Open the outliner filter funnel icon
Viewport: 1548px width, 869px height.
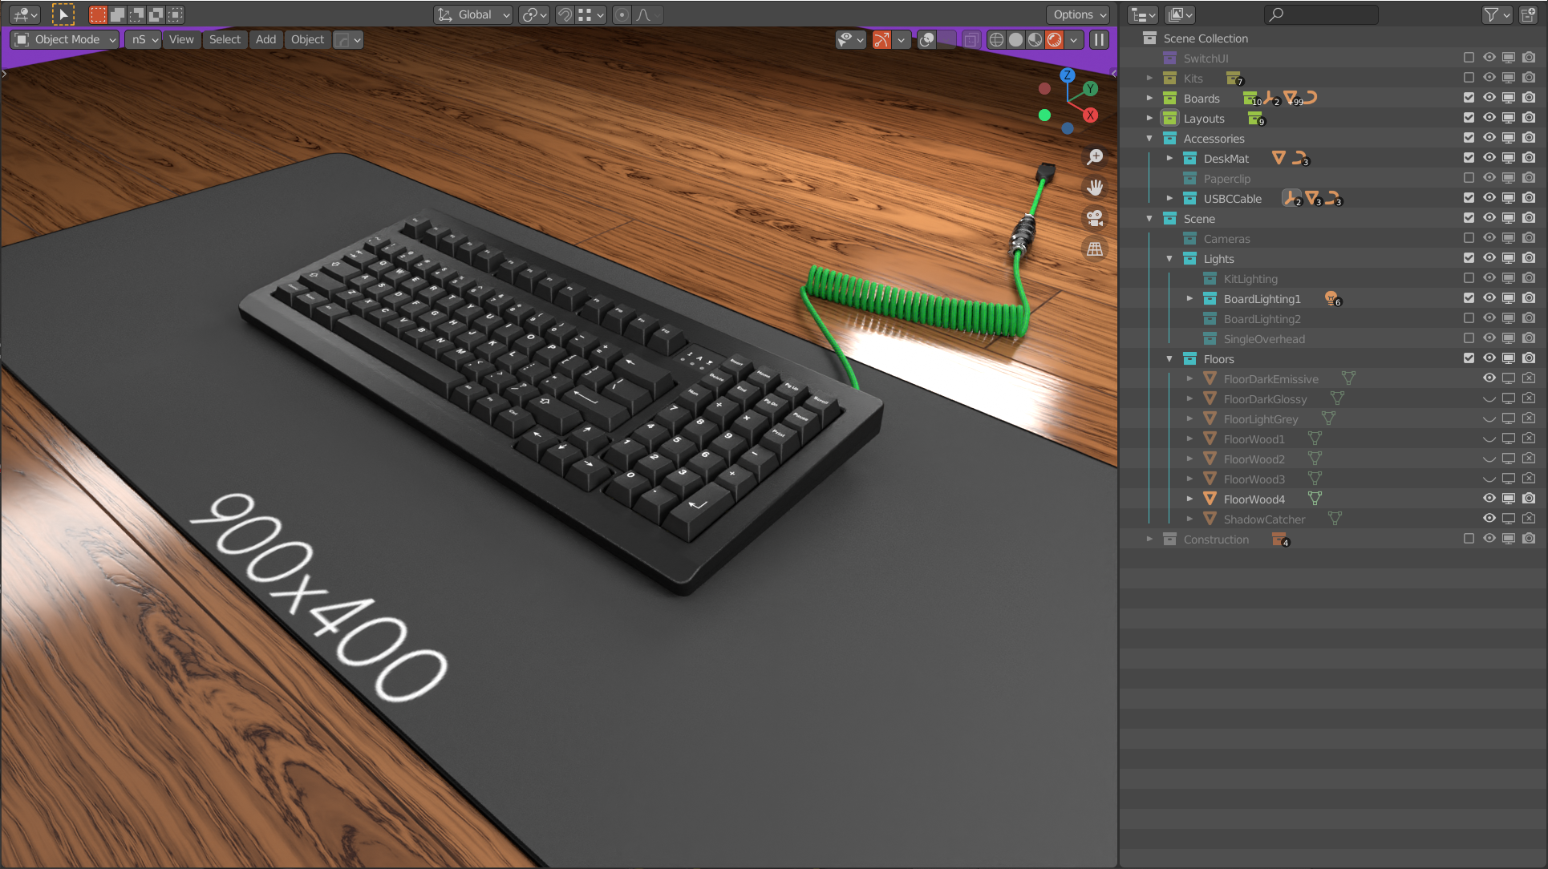[x=1493, y=14]
